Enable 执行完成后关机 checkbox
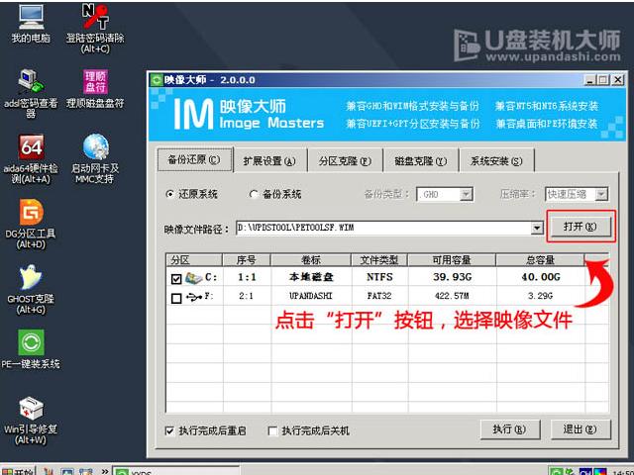Screen dimensions: 634x475 [x=272, y=431]
